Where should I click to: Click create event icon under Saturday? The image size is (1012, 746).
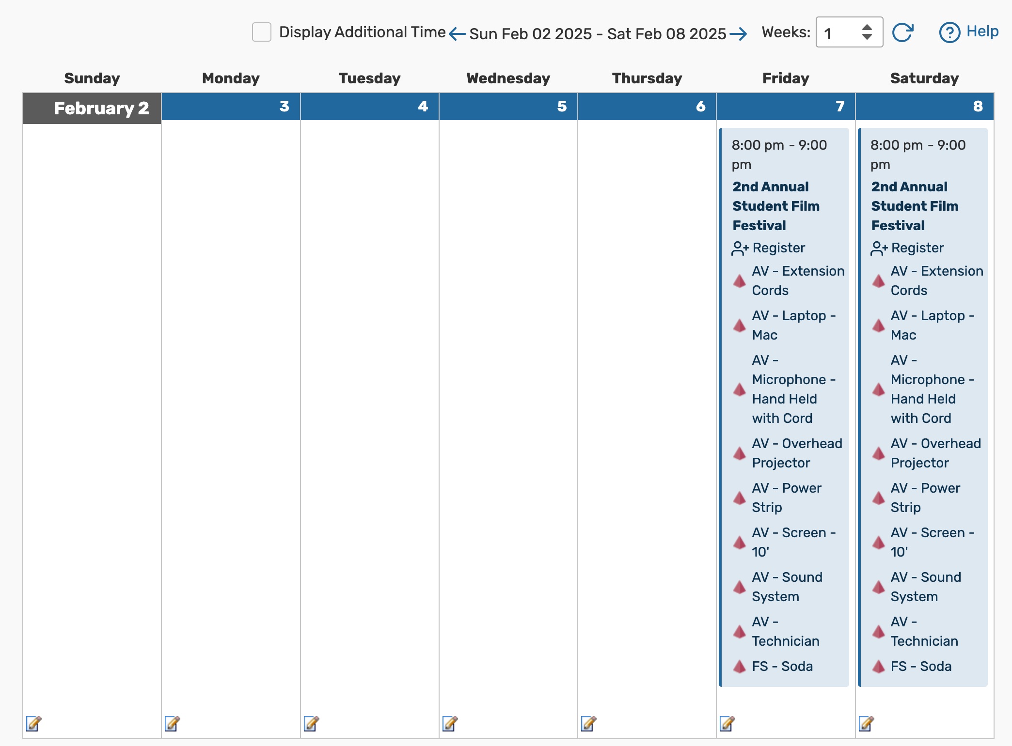coord(866,723)
